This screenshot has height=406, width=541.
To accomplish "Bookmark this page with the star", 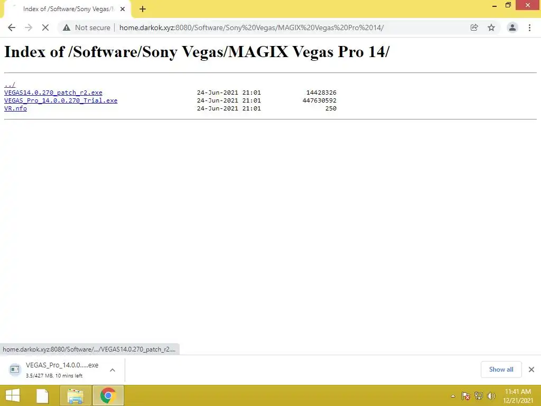I will [x=491, y=27].
